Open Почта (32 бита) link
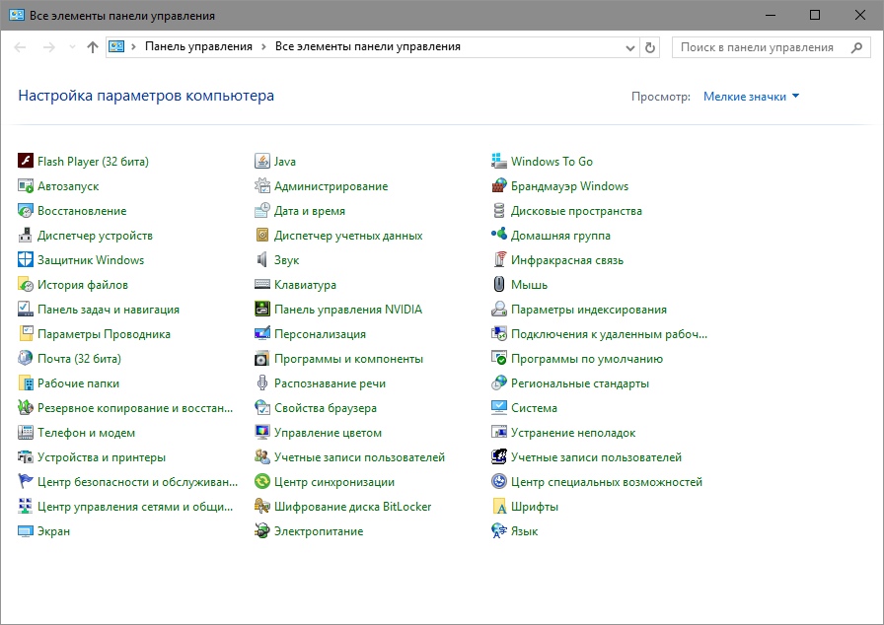 click(79, 359)
